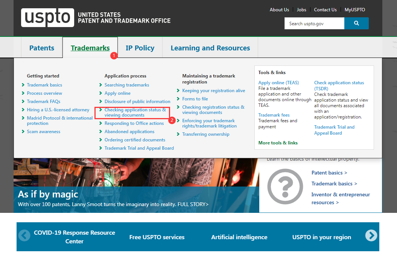Screen dimensions: 397x261
Task: Open the Patents menu tab
Action: 42,48
